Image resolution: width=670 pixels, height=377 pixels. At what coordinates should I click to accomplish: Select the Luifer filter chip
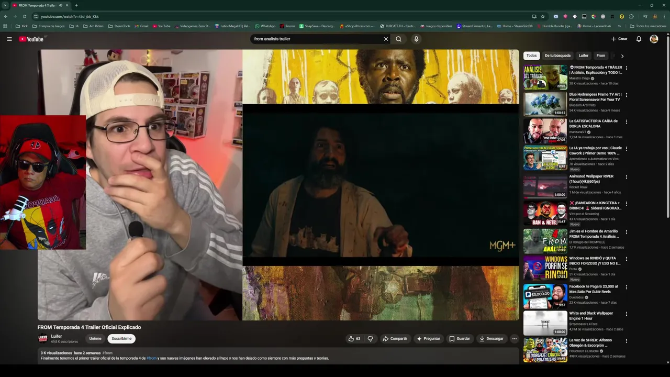[x=584, y=56]
